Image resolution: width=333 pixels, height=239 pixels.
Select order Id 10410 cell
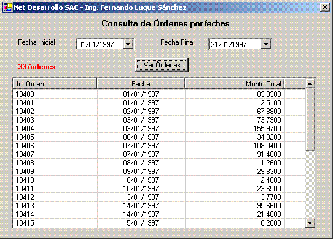pos(55,180)
